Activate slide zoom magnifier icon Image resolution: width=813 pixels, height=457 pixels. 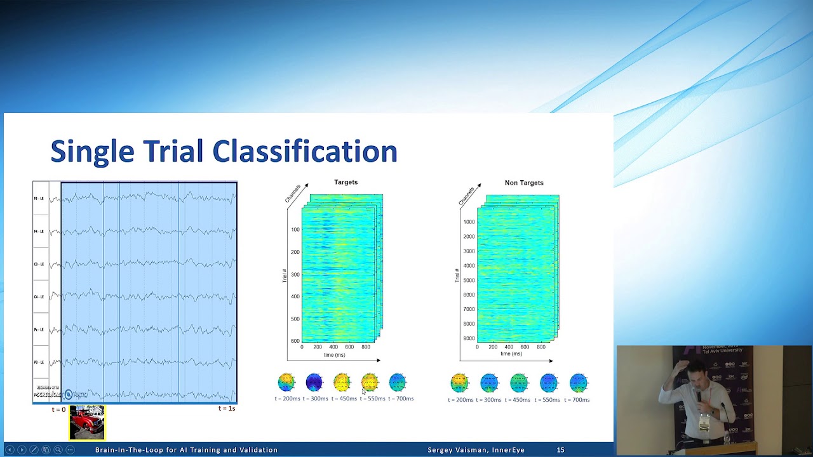(x=58, y=449)
